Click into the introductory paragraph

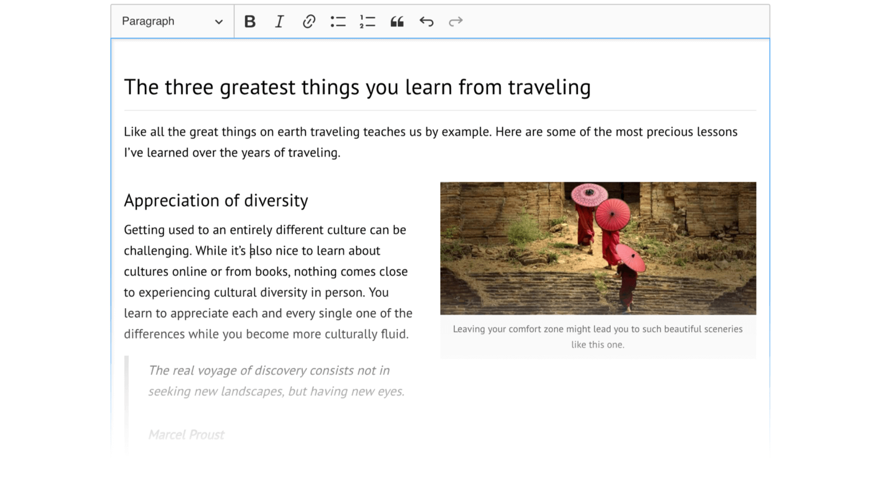(364, 132)
